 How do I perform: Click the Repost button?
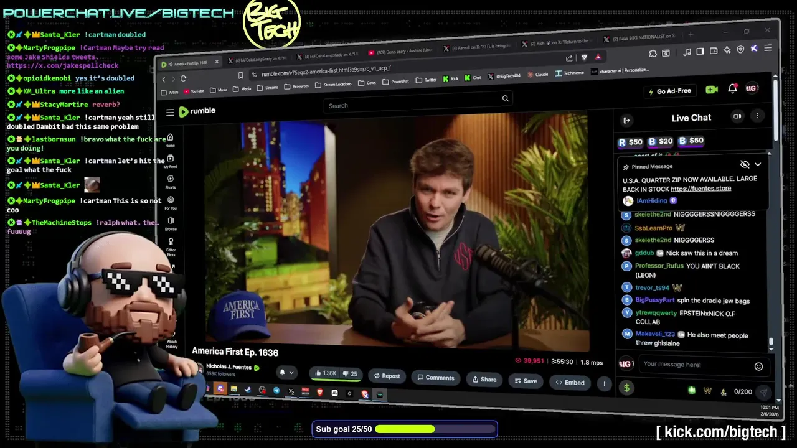pyautogui.click(x=387, y=376)
